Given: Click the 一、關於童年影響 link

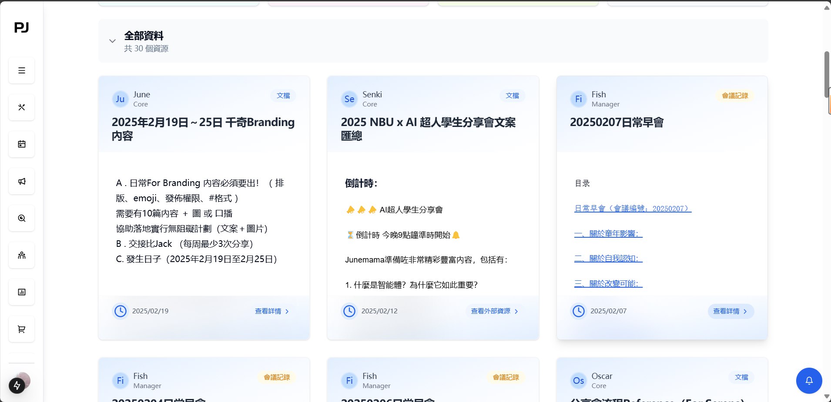Looking at the screenshot, I should tap(608, 233).
